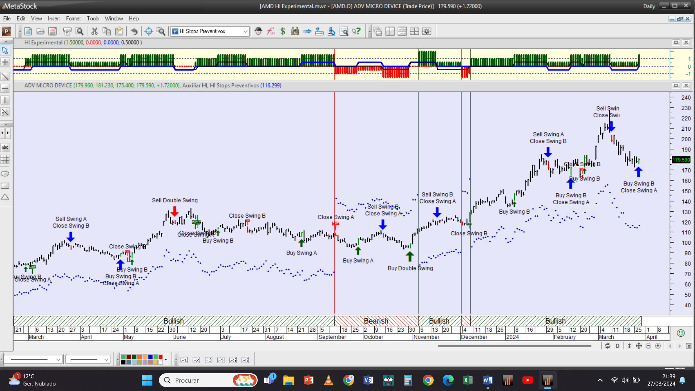Screen dimensions: 695x391
Task: Toggle the daily periodicity D button
Action: pyautogui.click(x=618, y=346)
